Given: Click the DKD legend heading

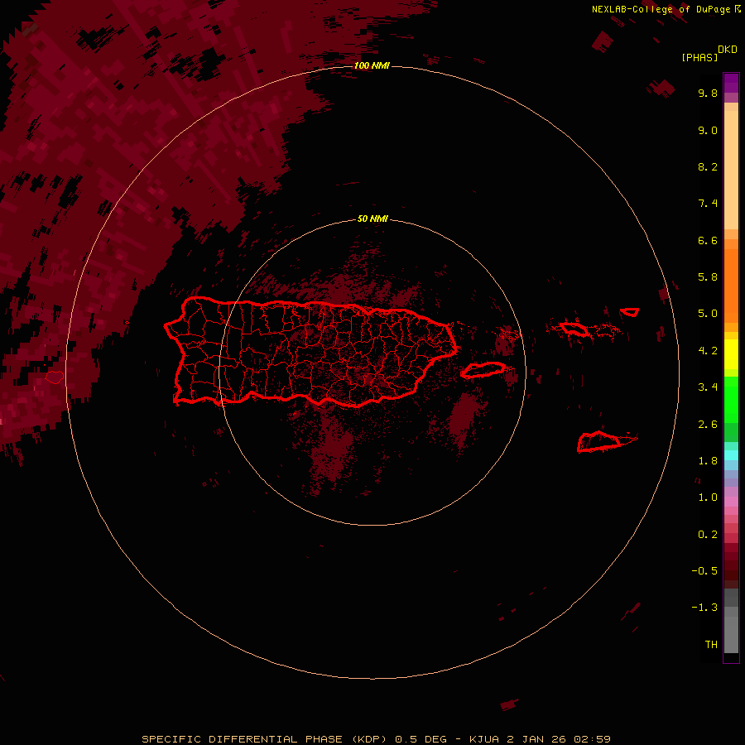Looking at the screenshot, I should [x=728, y=49].
